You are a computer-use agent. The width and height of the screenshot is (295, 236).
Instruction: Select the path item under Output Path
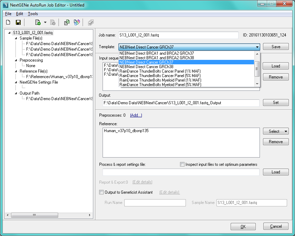pos(59,99)
